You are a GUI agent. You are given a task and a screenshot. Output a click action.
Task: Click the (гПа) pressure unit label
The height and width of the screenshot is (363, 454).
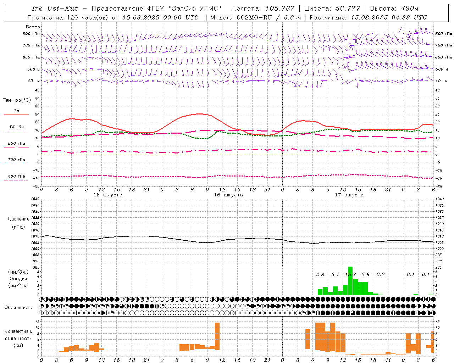[x=18, y=227]
